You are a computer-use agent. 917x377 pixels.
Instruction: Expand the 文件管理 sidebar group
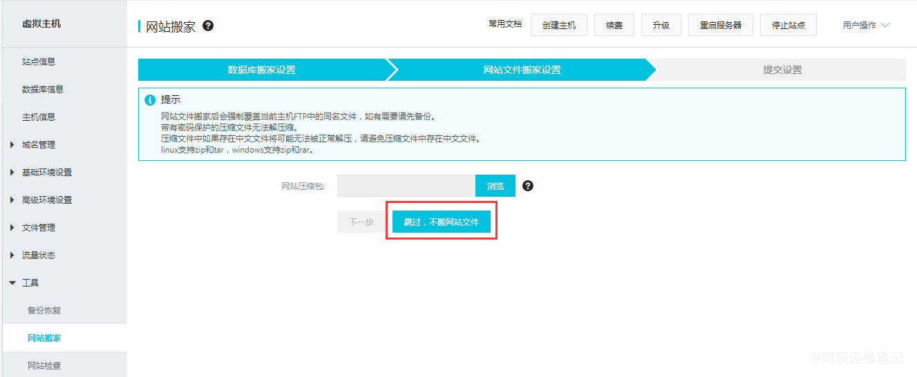(38, 228)
